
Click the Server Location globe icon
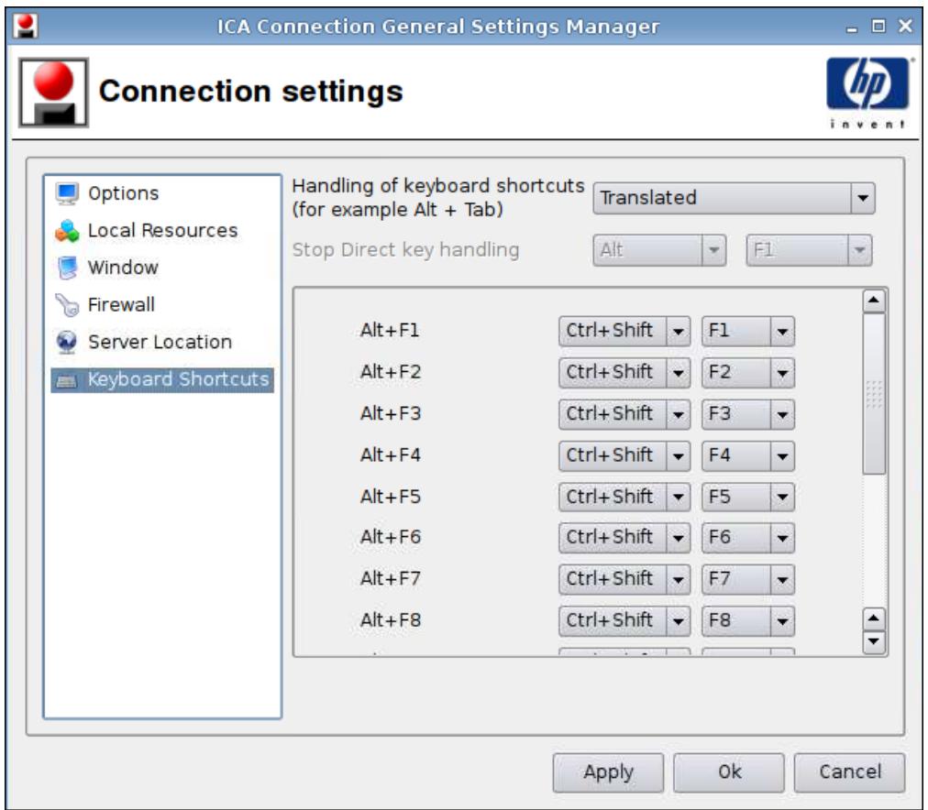click(67, 343)
